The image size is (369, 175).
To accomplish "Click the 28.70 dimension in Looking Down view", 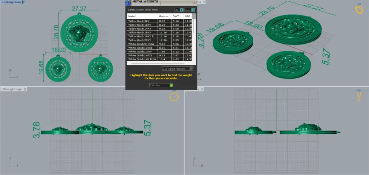I will click(56, 33).
